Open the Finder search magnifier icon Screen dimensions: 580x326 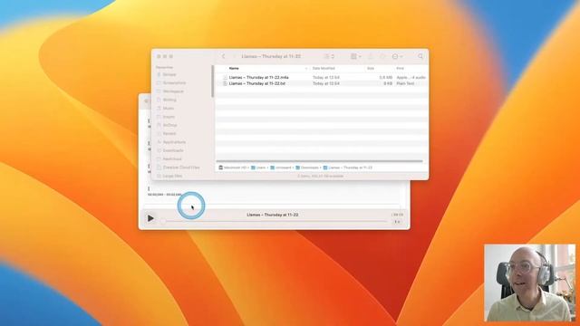pos(420,56)
